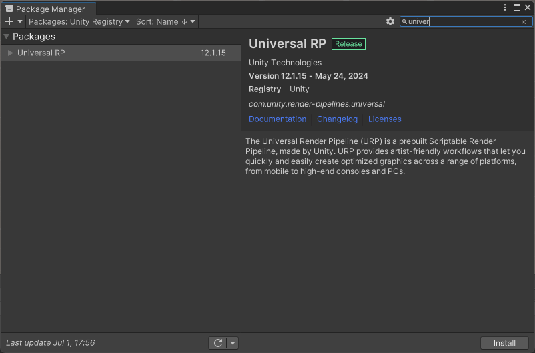Viewport: 535px width, 353px height.
Task: Click the magnifier icon in search box
Action: tap(404, 22)
